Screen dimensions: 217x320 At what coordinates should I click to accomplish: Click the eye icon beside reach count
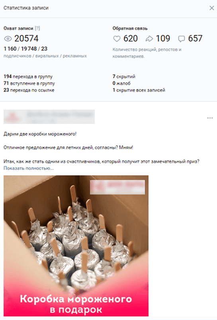pyautogui.click(x=8, y=39)
